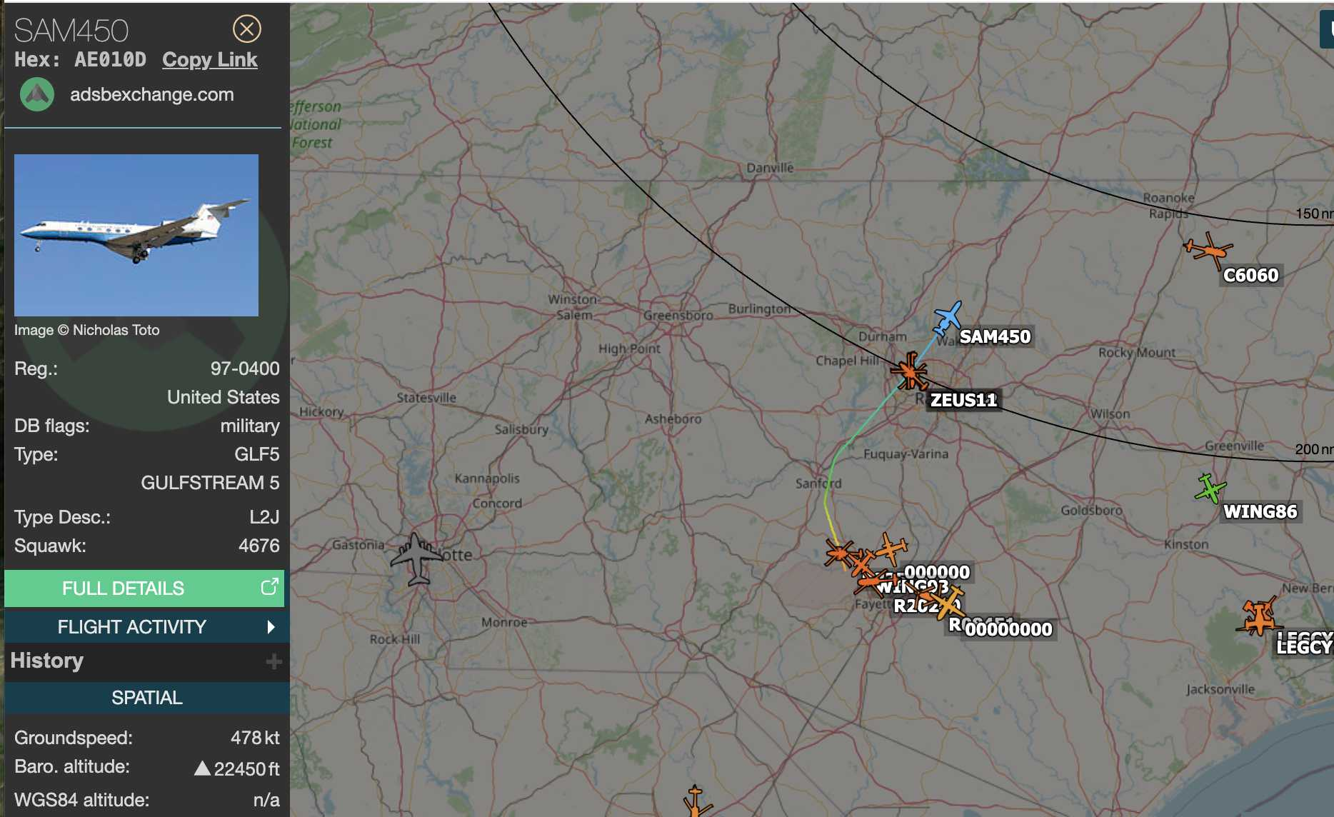Image resolution: width=1334 pixels, height=817 pixels.
Task: Close the SAM450 info panel
Action: tap(247, 29)
